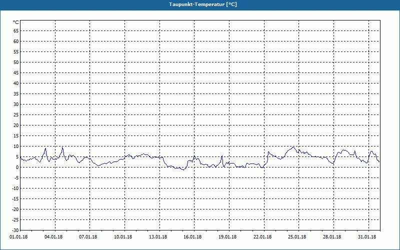Click the 22.01.18 date label
The height and width of the screenshot is (250, 400).
pos(262,237)
